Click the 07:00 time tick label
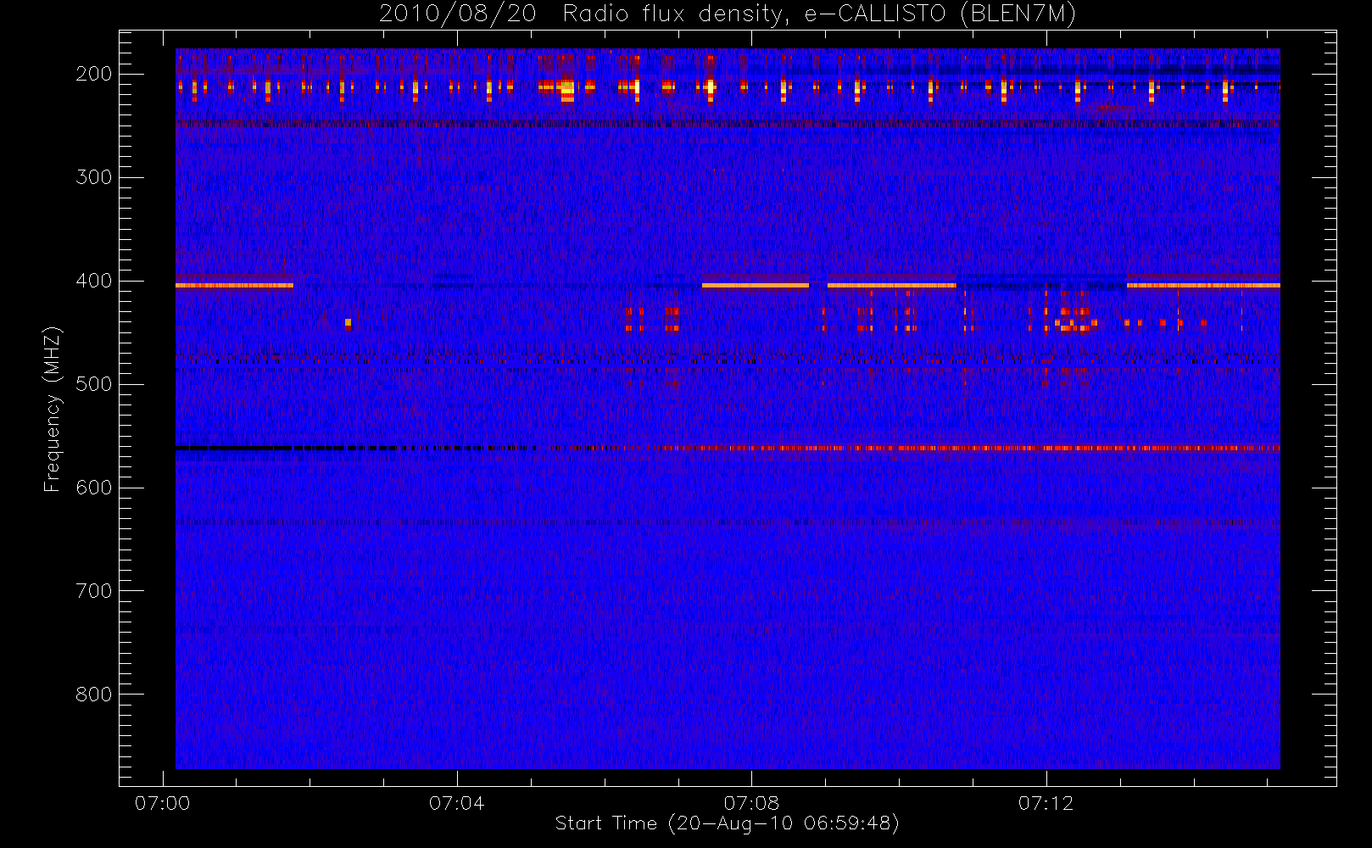Viewport: 1372px width, 848px height. coord(163,803)
